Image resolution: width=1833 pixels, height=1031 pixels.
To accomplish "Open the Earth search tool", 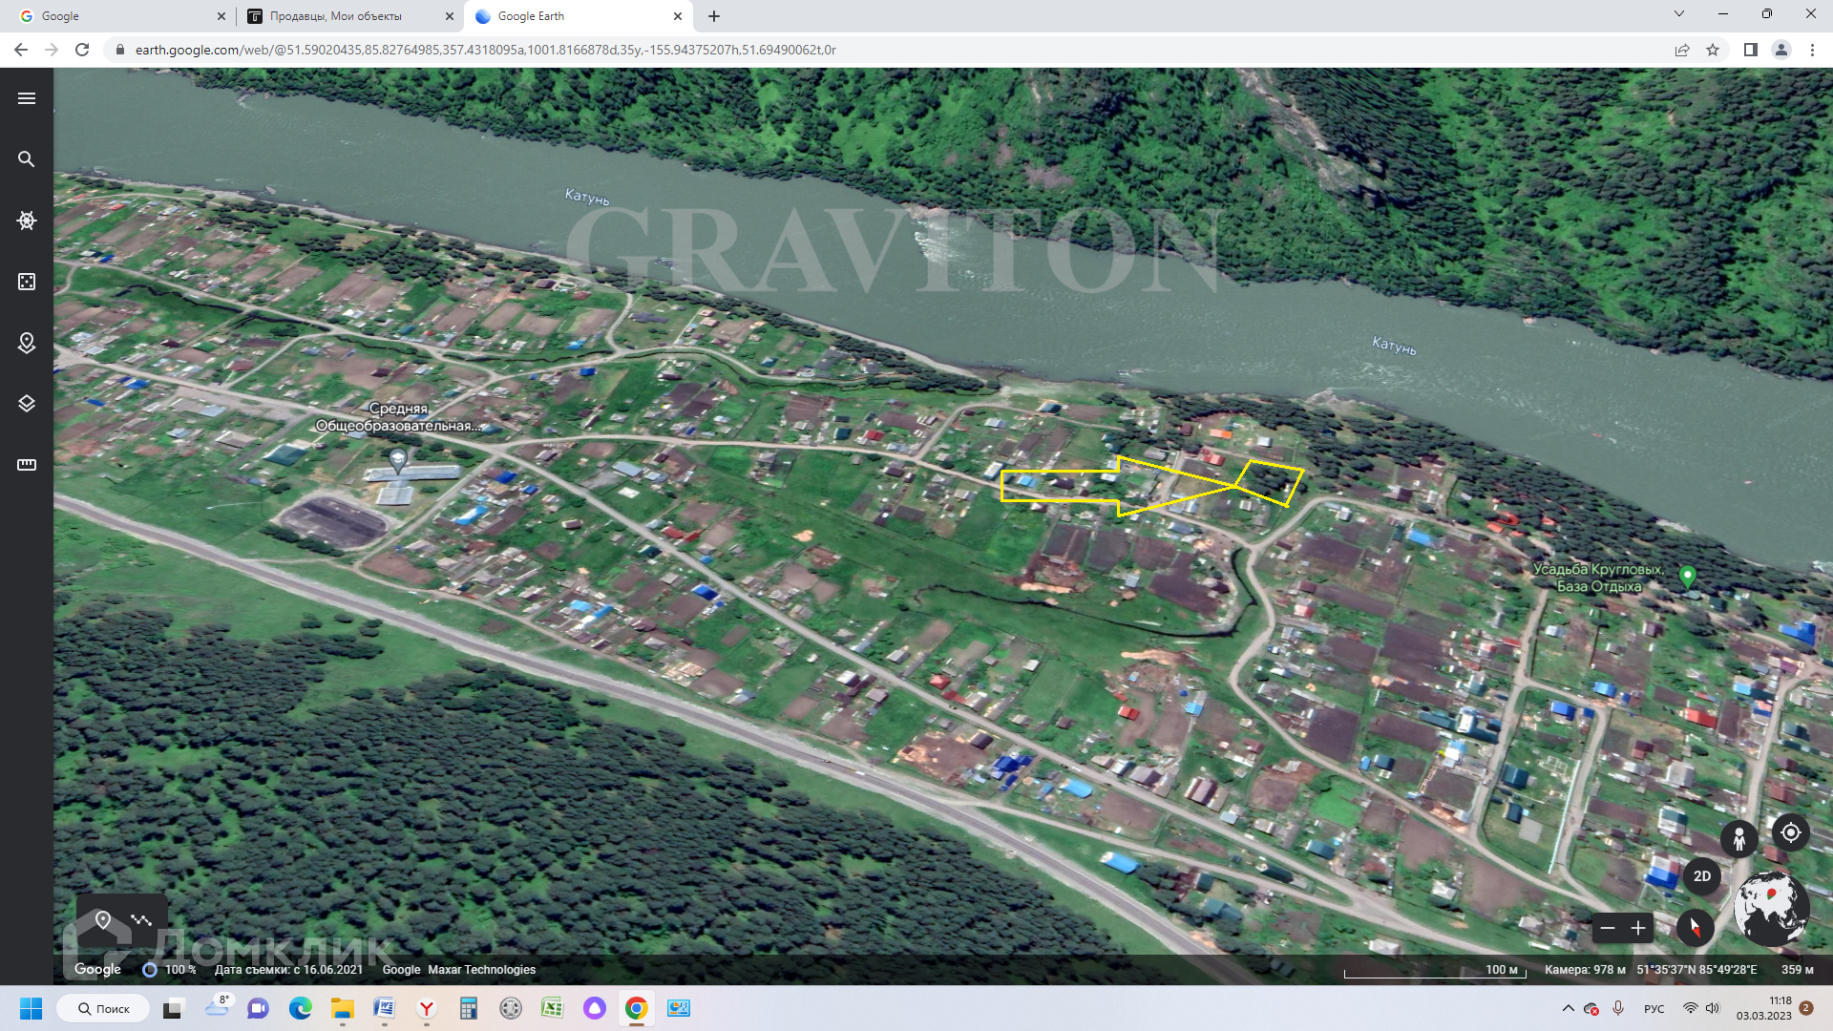I will [x=27, y=159].
